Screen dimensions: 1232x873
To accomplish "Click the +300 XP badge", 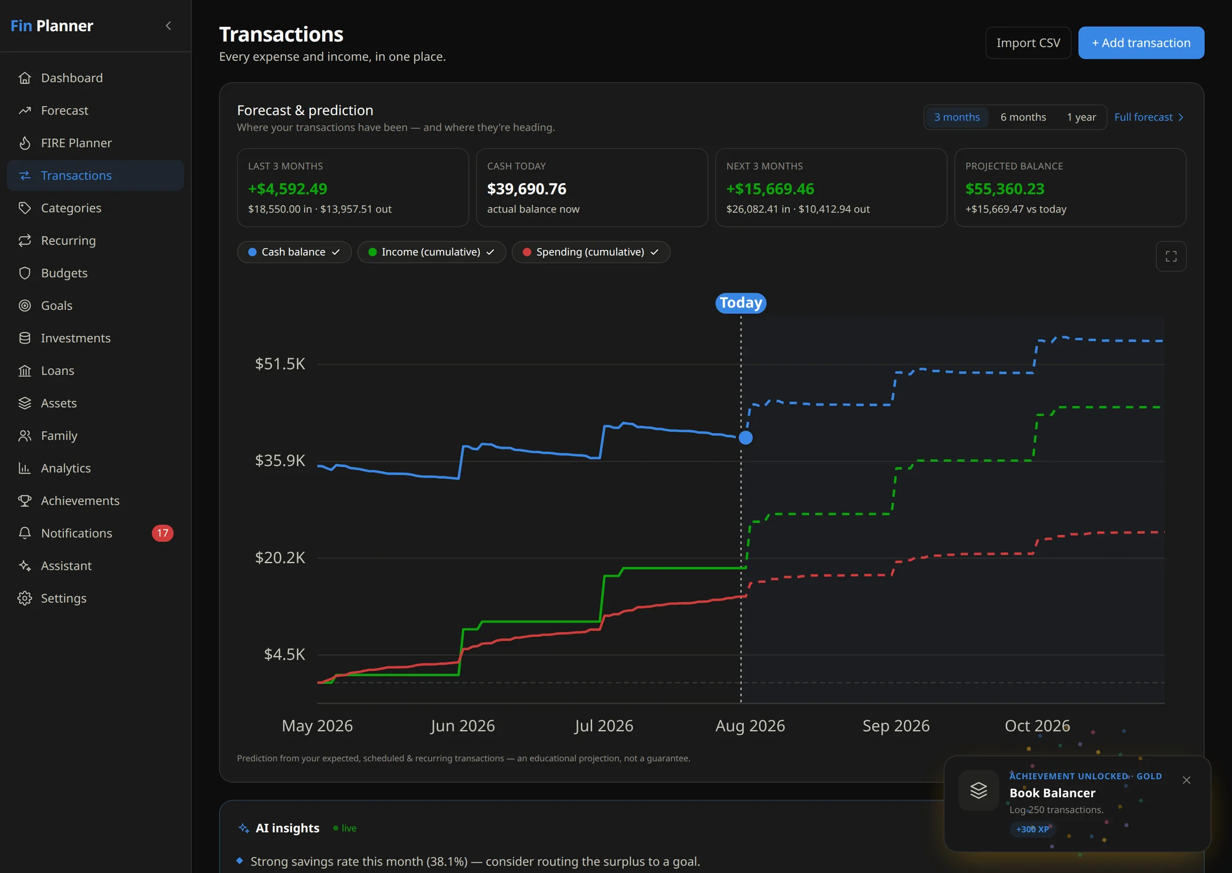I will pyautogui.click(x=1032, y=829).
